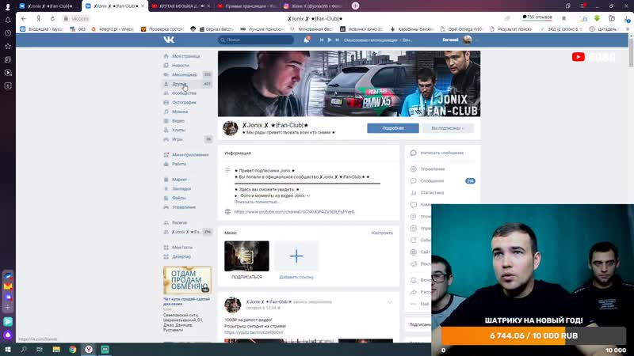Skip to previous track in VK header

(x=322, y=40)
